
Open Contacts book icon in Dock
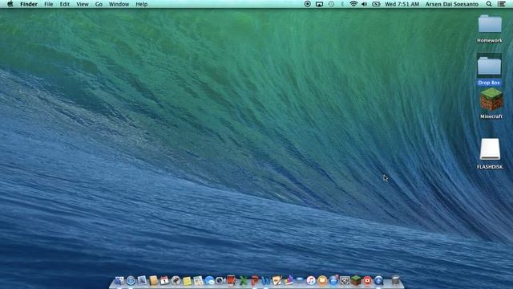pos(153,280)
